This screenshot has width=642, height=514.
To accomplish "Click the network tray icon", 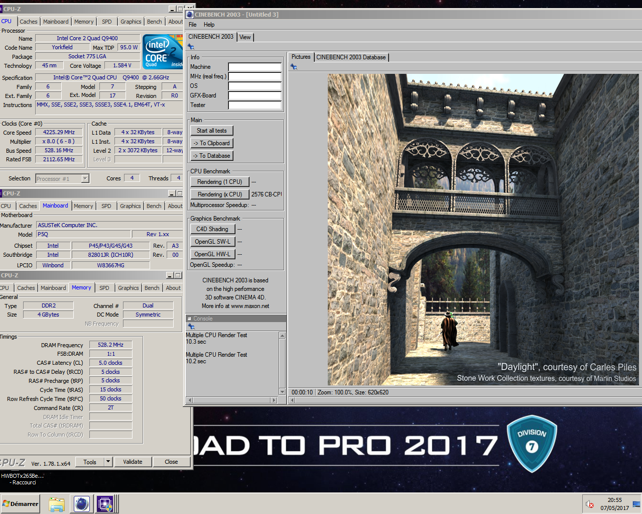I will (636, 504).
